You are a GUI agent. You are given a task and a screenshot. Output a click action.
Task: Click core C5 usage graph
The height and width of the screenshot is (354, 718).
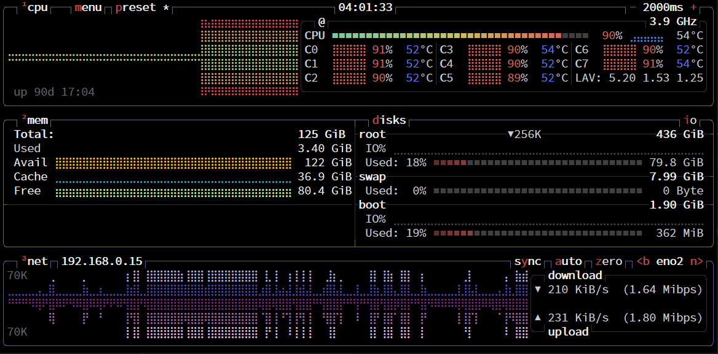point(484,78)
